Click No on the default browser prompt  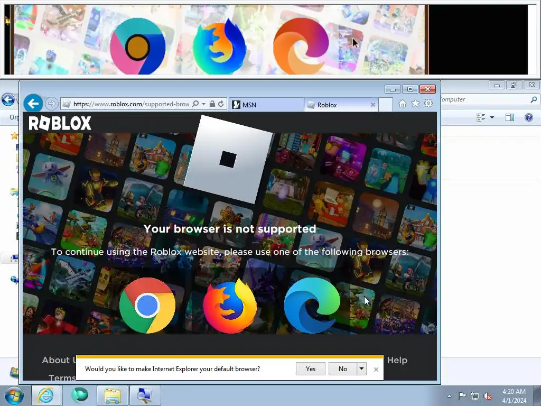coord(342,368)
